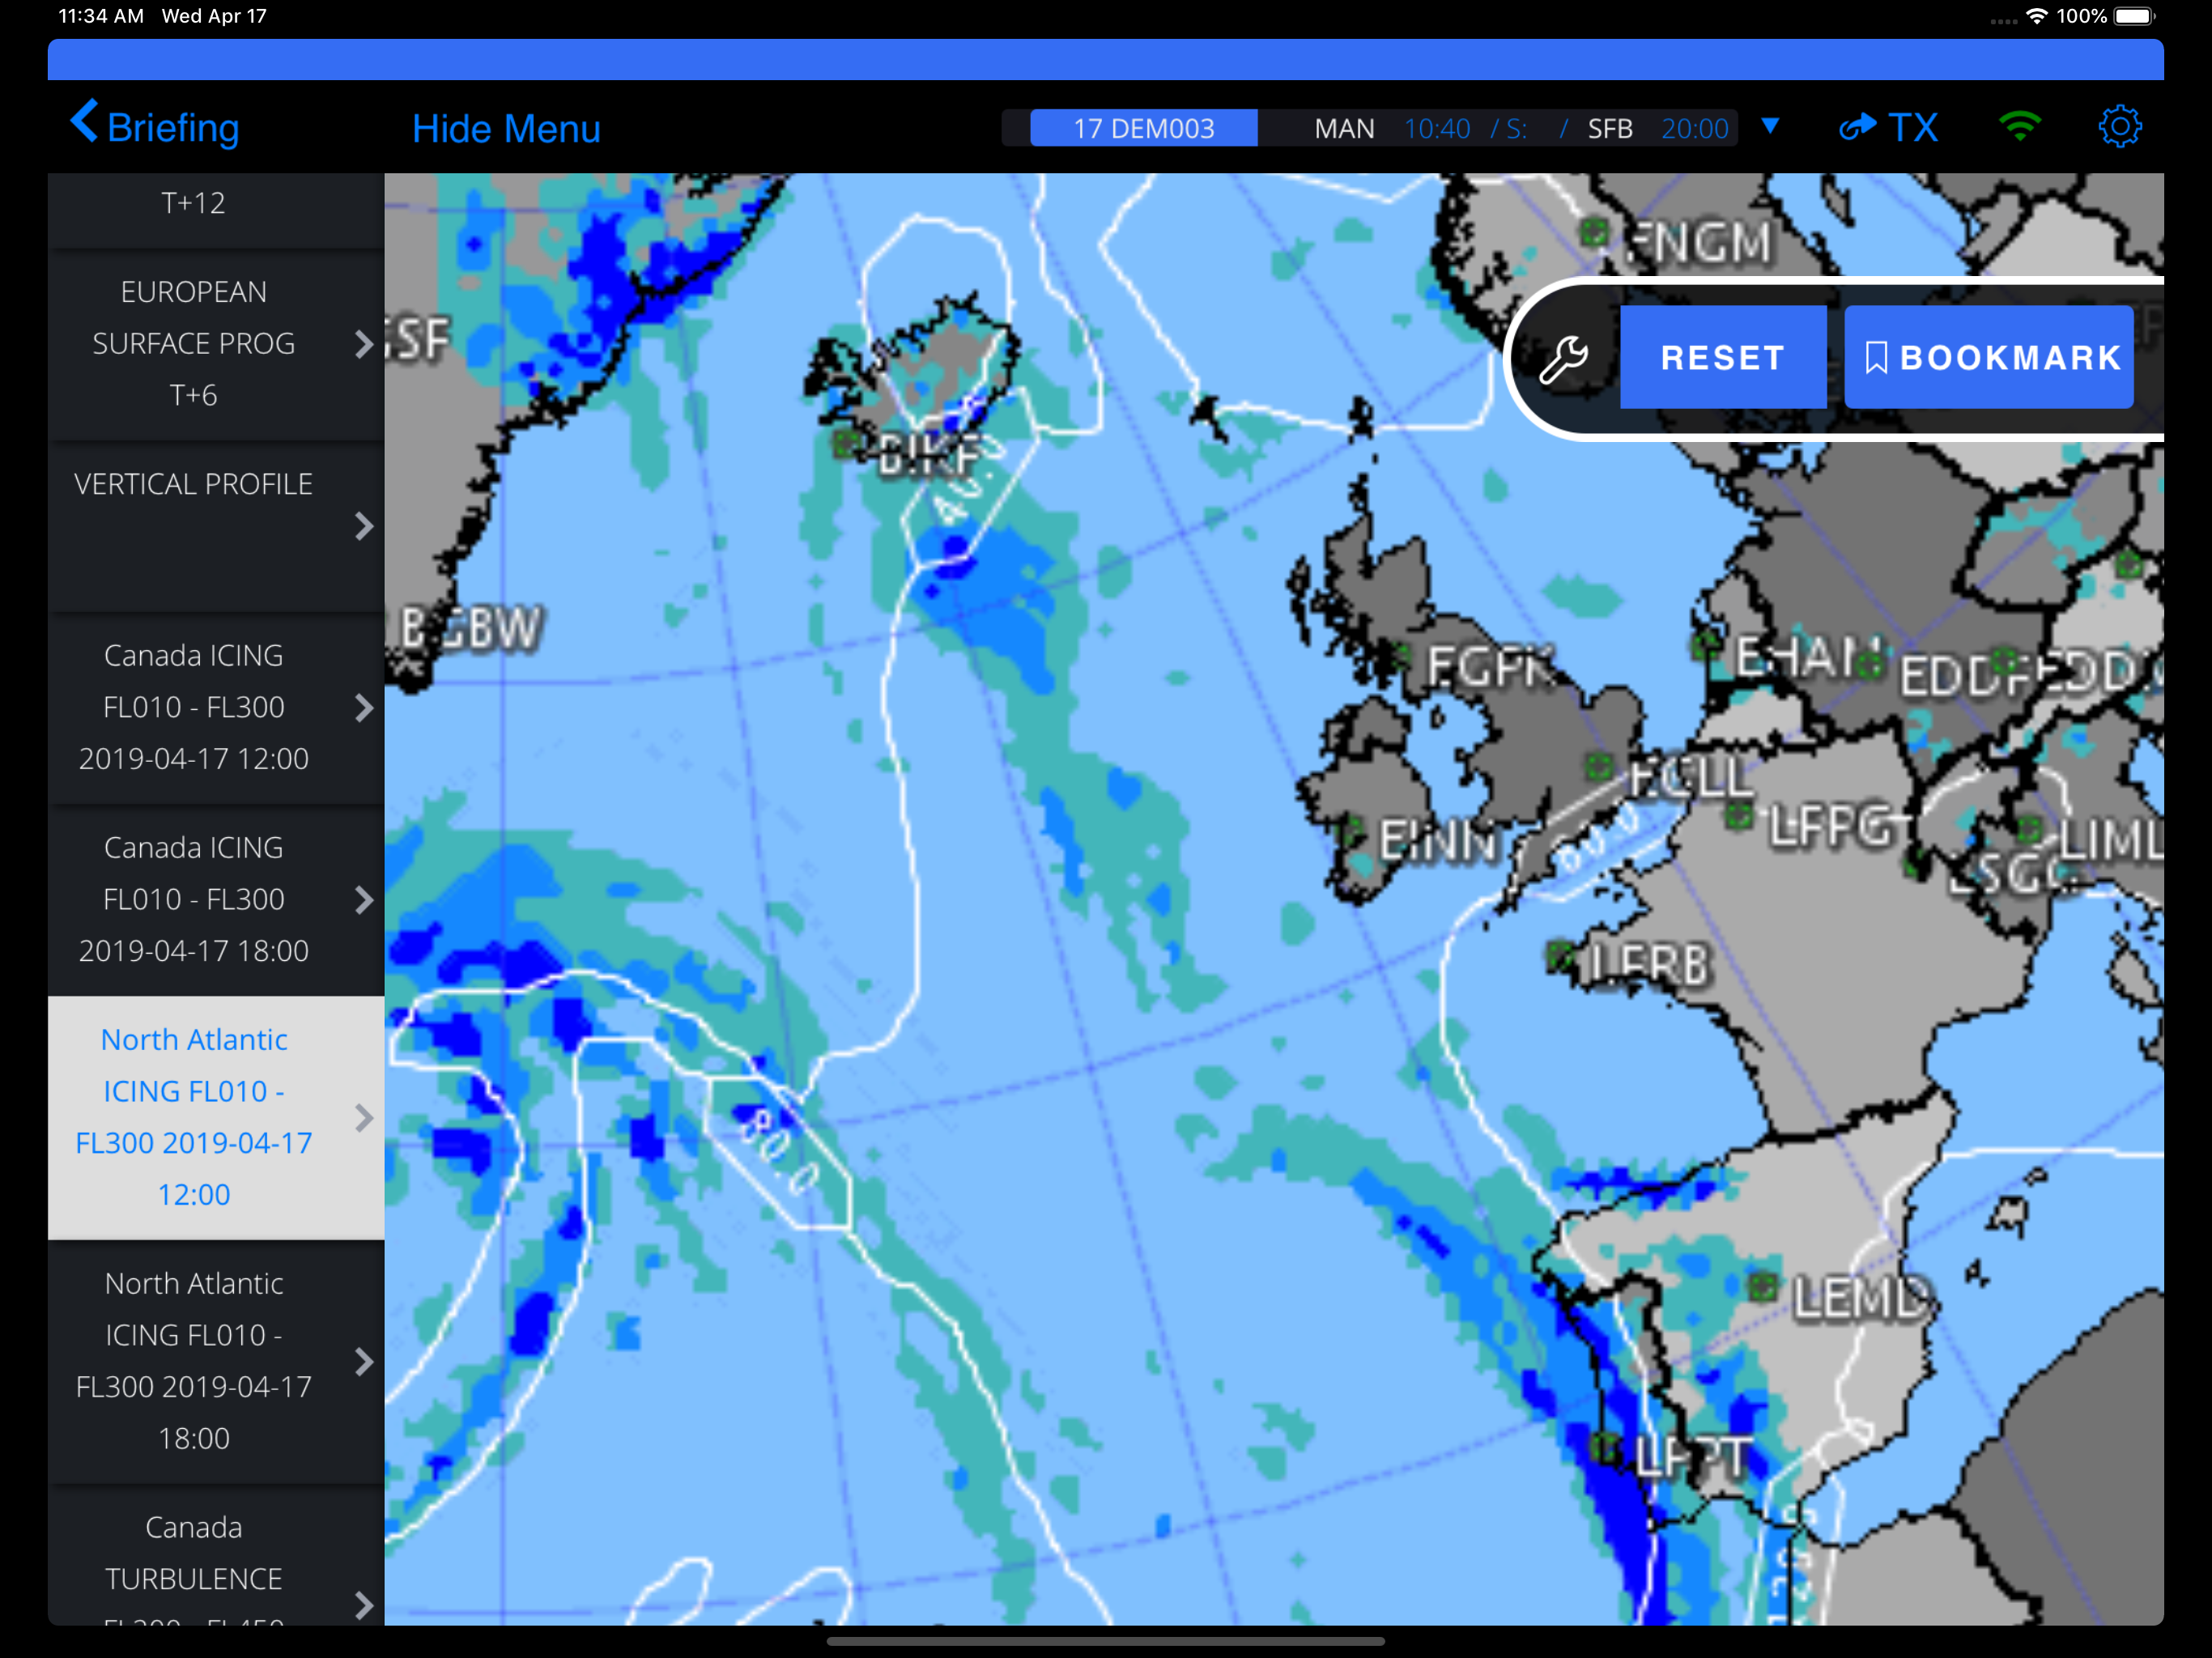The width and height of the screenshot is (2212, 1658).
Task: Select the 17 DEM003 flight tab
Action: [1143, 128]
